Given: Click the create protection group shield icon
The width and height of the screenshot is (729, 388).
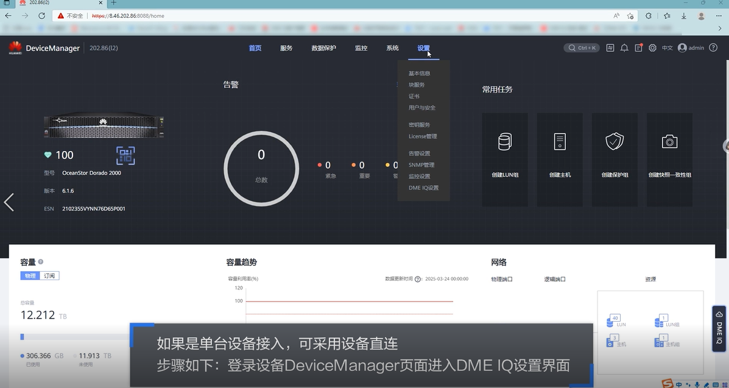Looking at the screenshot, I should (615, 141).
